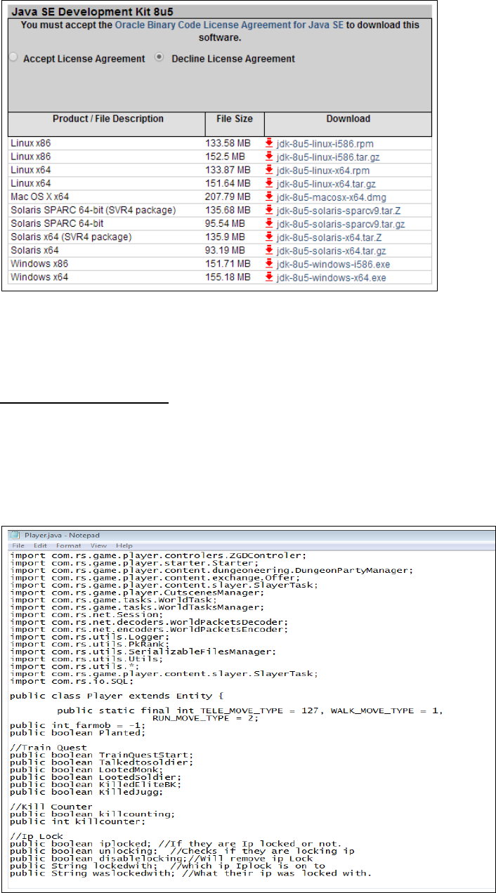Click download arrow icon for solaris-sparcv9.tar.Z
This screenshot has height=893, width=496.
tap(269, 210)
